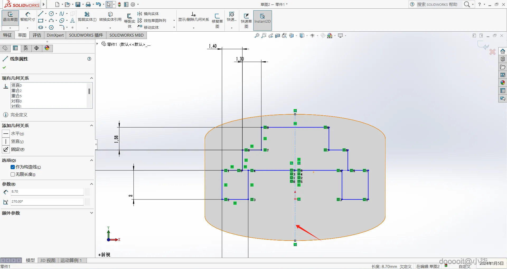Open the Appearances task pane tab
The height and width of the screenshot is (269, 507).
(x=503, y=83)
